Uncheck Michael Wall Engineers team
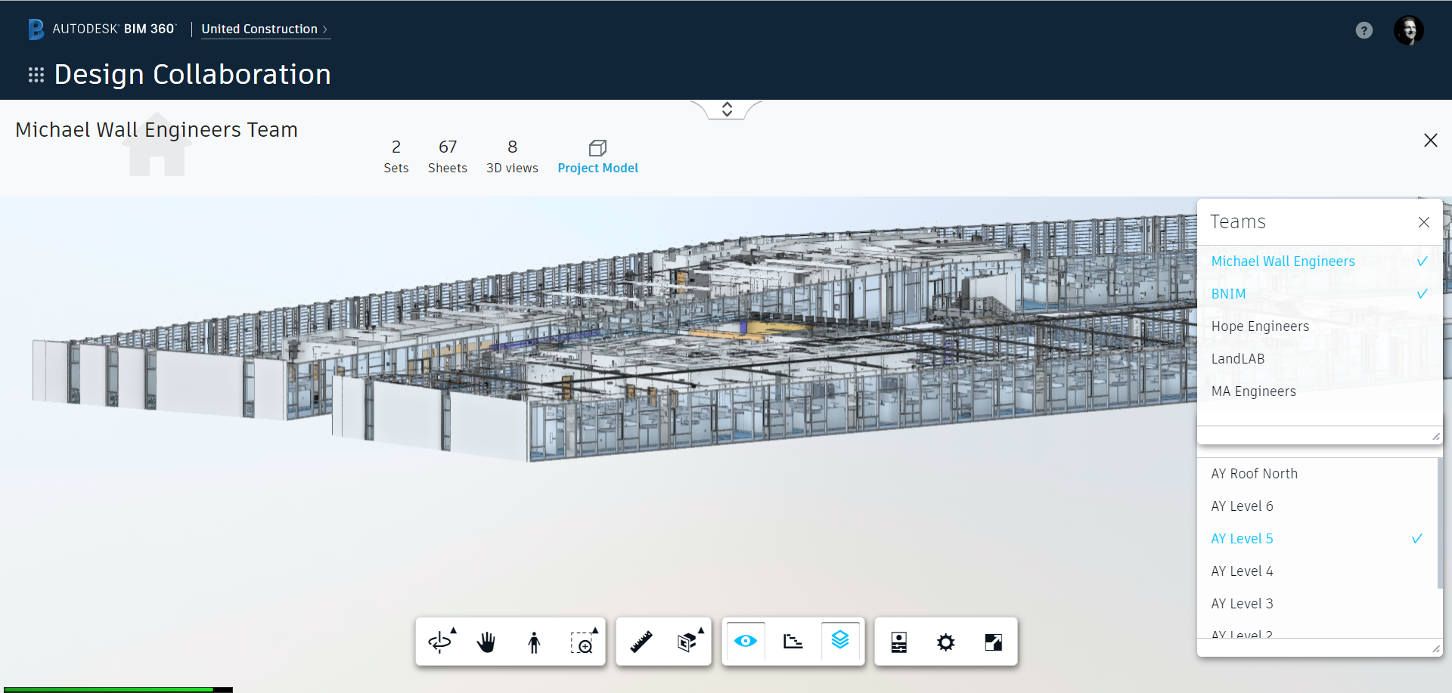Image resolution: width=1452 pixels, height=693 pixels. [1320, 261]
